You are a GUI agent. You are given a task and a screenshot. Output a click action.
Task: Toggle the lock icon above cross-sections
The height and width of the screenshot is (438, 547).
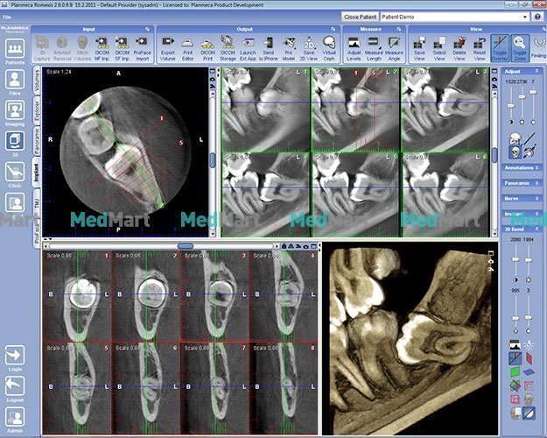pyautogui.click(x=284, y=246)
